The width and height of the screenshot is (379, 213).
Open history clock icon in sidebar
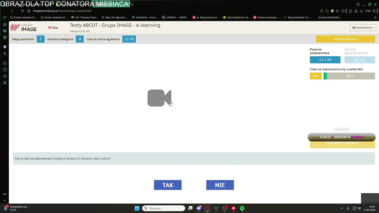pyautogui.click(x=5, y=70)
